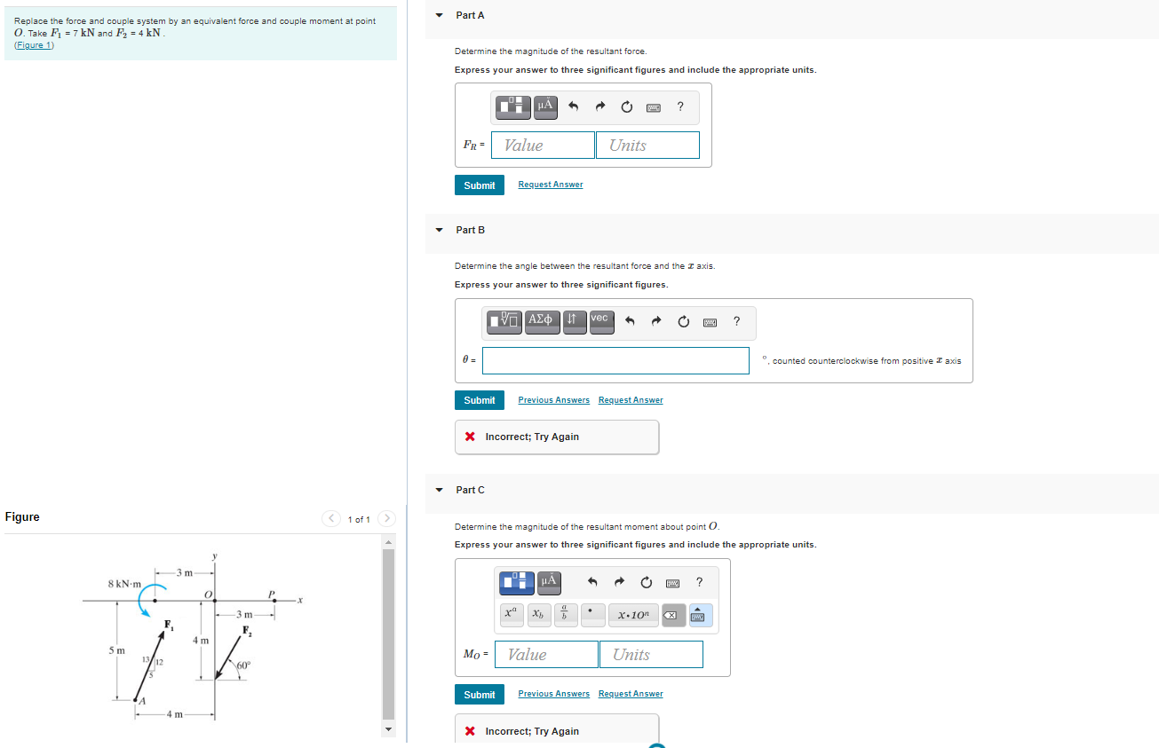Click the help question mark in Part B toolbar
The image size is (1159, 748).
pos(735,322)
